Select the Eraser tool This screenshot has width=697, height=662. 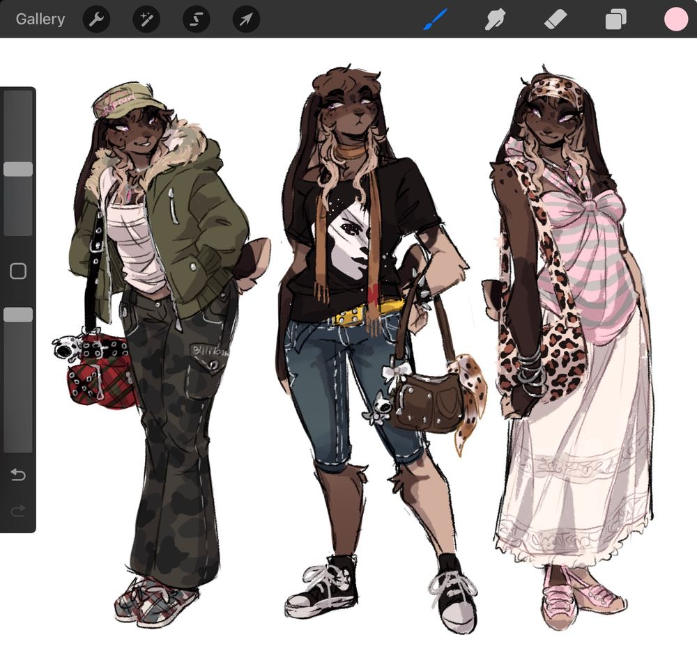point(556,19)
